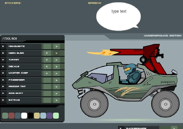Go to next neon glow option
The width and height of the screenshot is (183, 129).
[x=57, y=53]
